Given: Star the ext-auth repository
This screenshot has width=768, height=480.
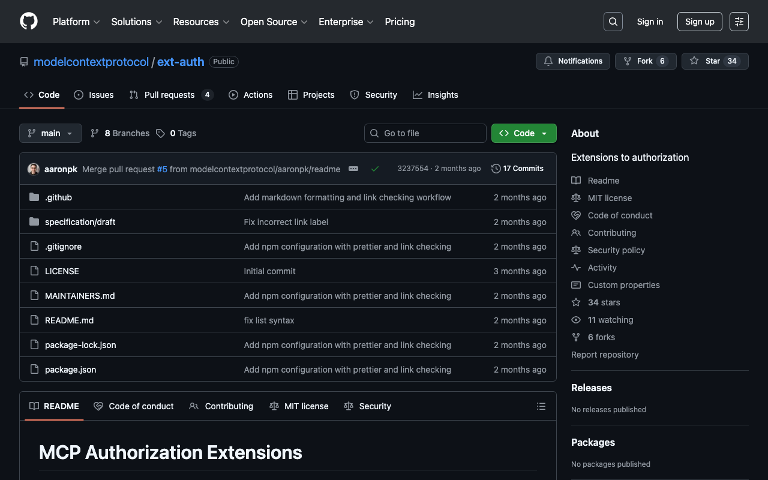Looking at the screenshot, I should tap(714, 61).
